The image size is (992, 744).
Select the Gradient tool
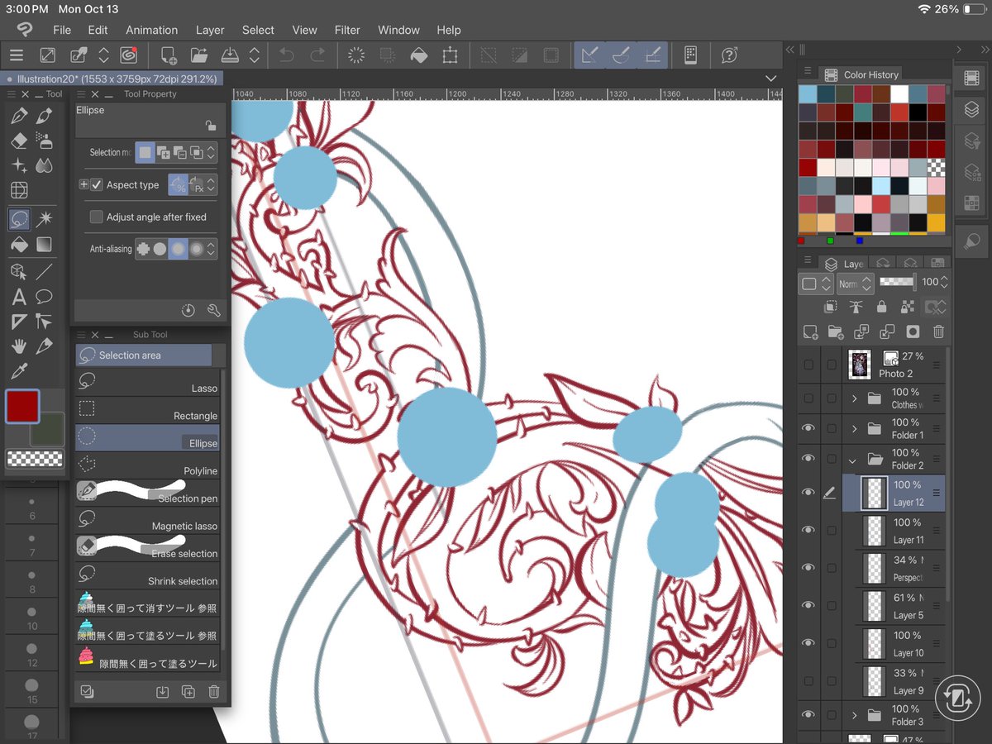pos(45,245)
